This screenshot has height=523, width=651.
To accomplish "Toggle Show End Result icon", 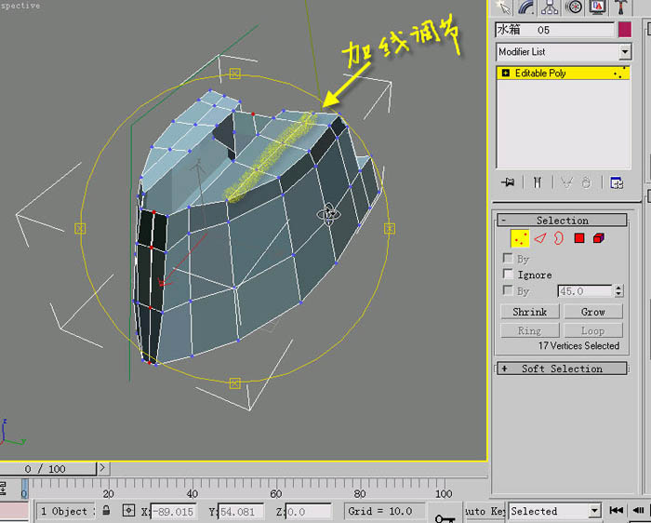I will [x=538, y=182].
